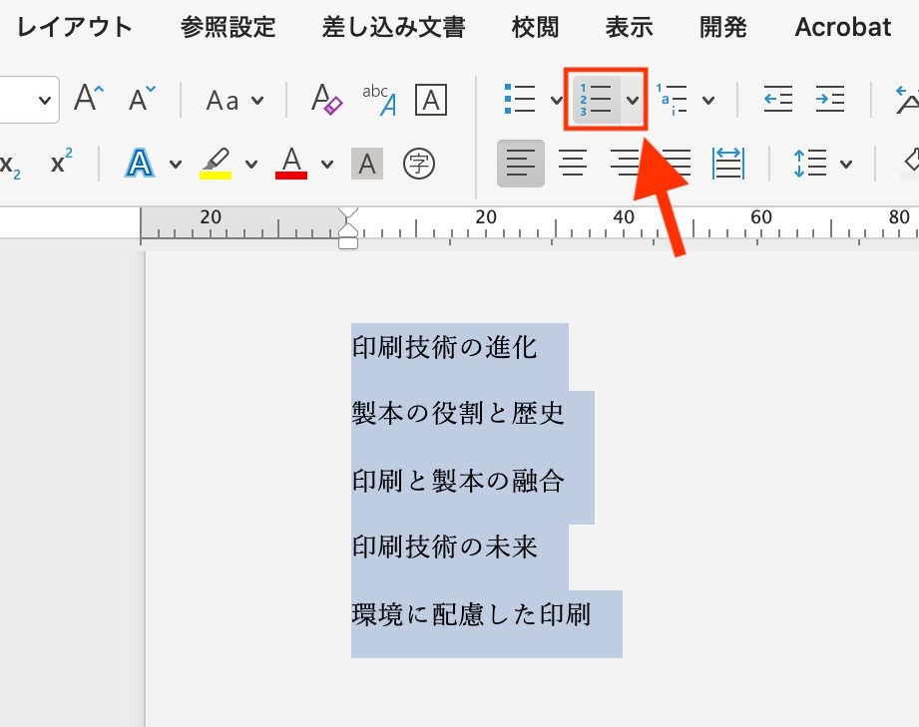Apply the blue text effects A
This screenshot has width=919, height=727.
140,163
